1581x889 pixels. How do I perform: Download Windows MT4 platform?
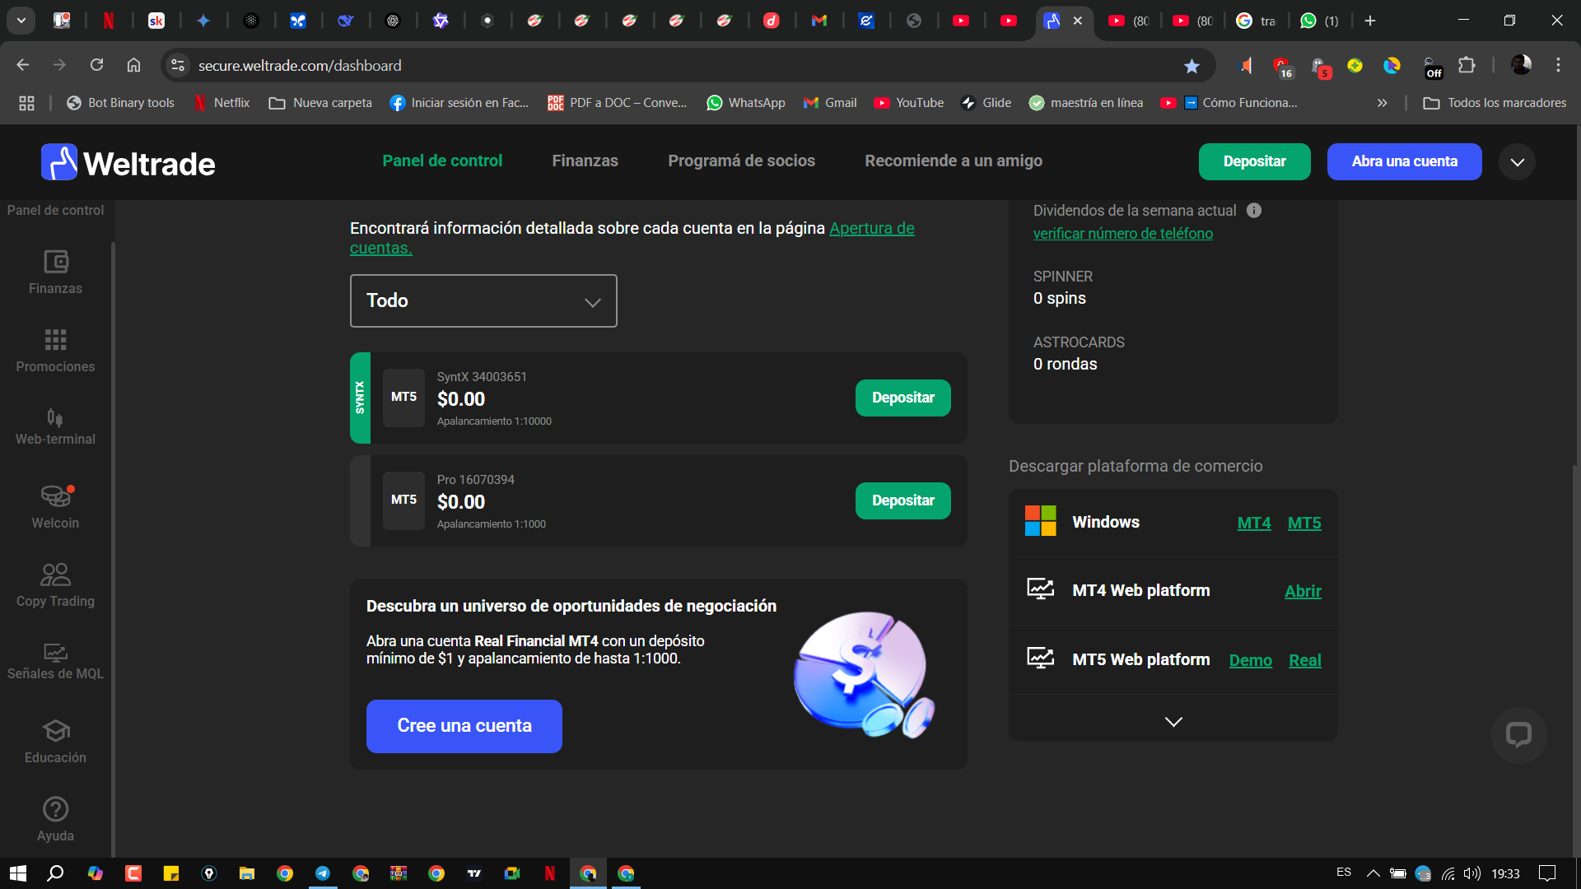coord(1253,523)
